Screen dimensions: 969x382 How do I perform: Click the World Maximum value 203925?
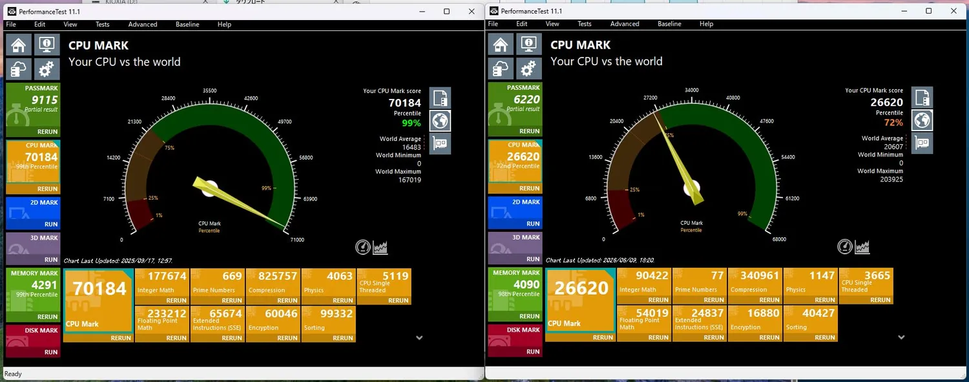pyautogui.click(x=891, y=179)
